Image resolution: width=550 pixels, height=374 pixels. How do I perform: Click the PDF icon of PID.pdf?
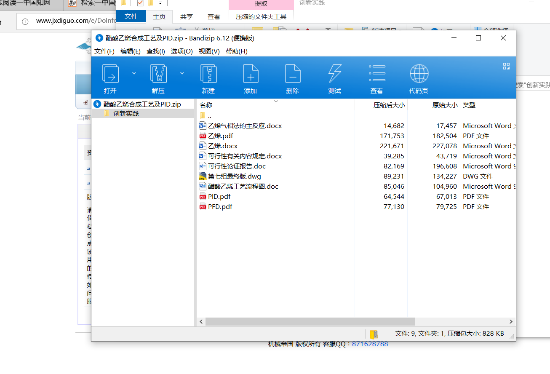[x=203, y=196]
